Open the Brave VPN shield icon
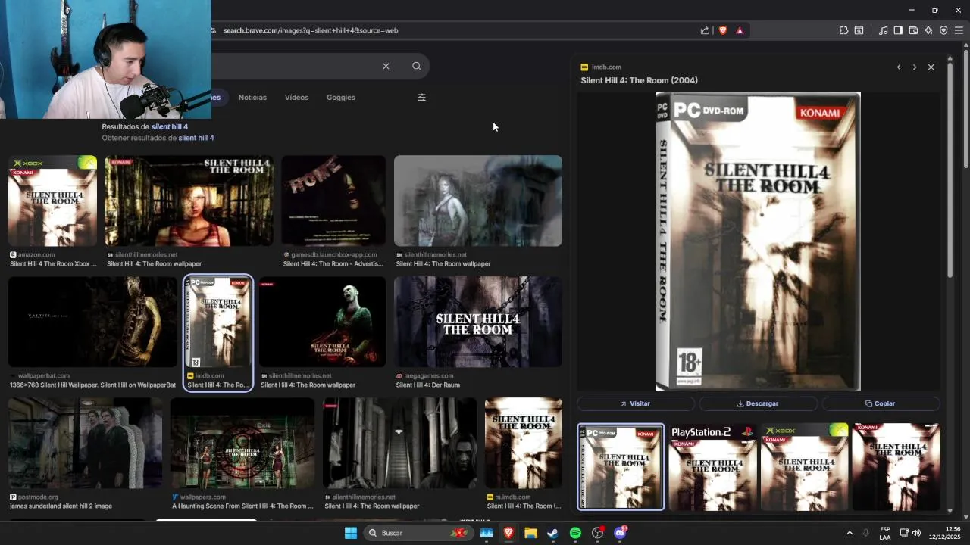The height and width of the screenshot is (545, 970). (943, 30)
